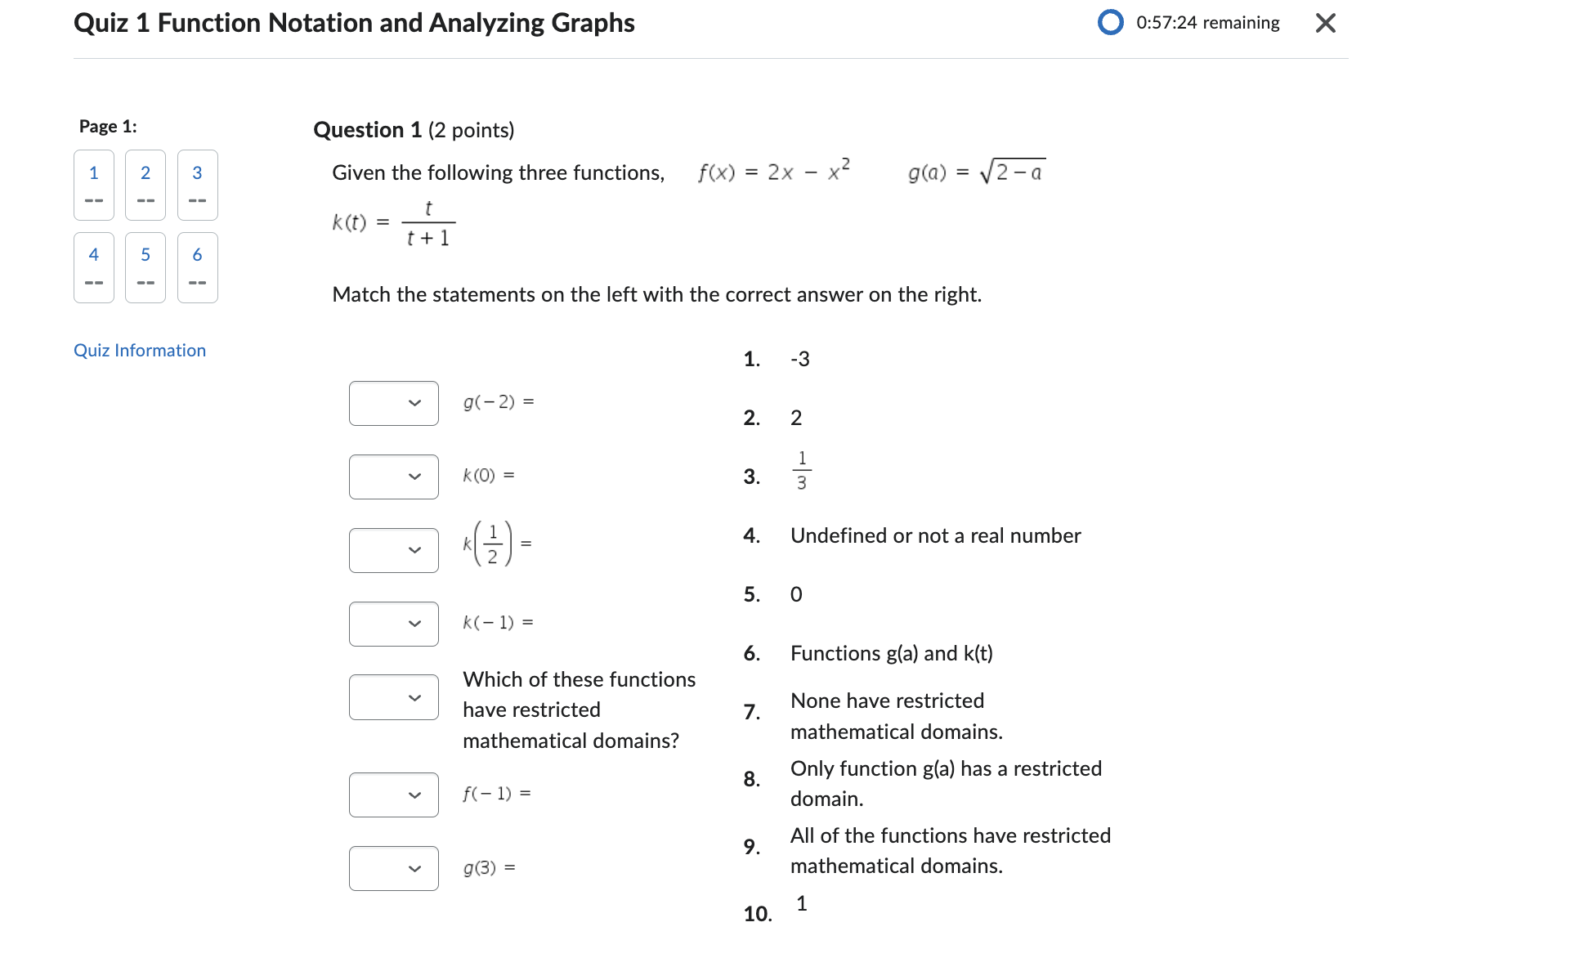The image size is (1589, 976).
Task: Open the answer dropdown for g(3)
Action: coord(393,867)
